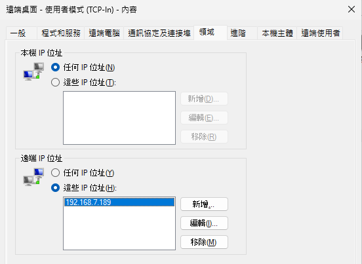Click the 移除(M) button
The width and height of the screenshot is (362, 264).
coord(204,242)
